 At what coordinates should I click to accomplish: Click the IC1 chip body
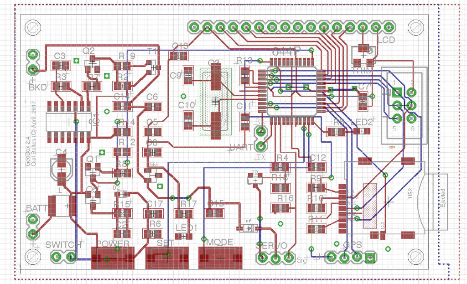pyautogui.click(x=69, y=122)
